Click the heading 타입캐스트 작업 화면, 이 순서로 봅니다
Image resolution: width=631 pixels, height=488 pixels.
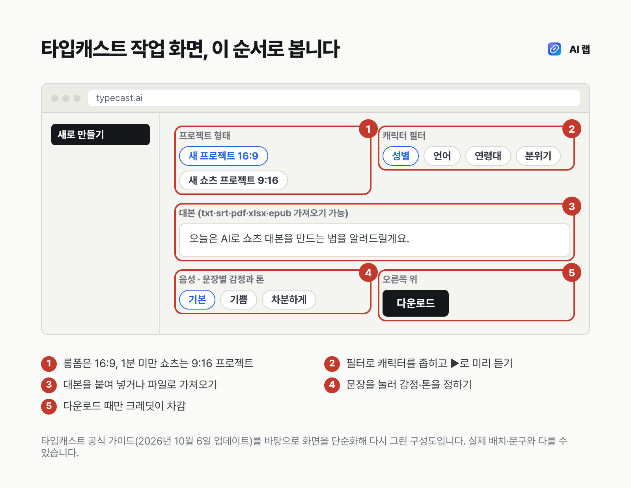(x=190, y=49)
